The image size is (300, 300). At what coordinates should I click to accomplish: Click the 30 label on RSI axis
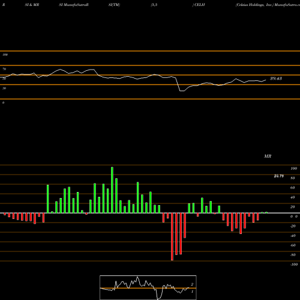click(4, 88)
